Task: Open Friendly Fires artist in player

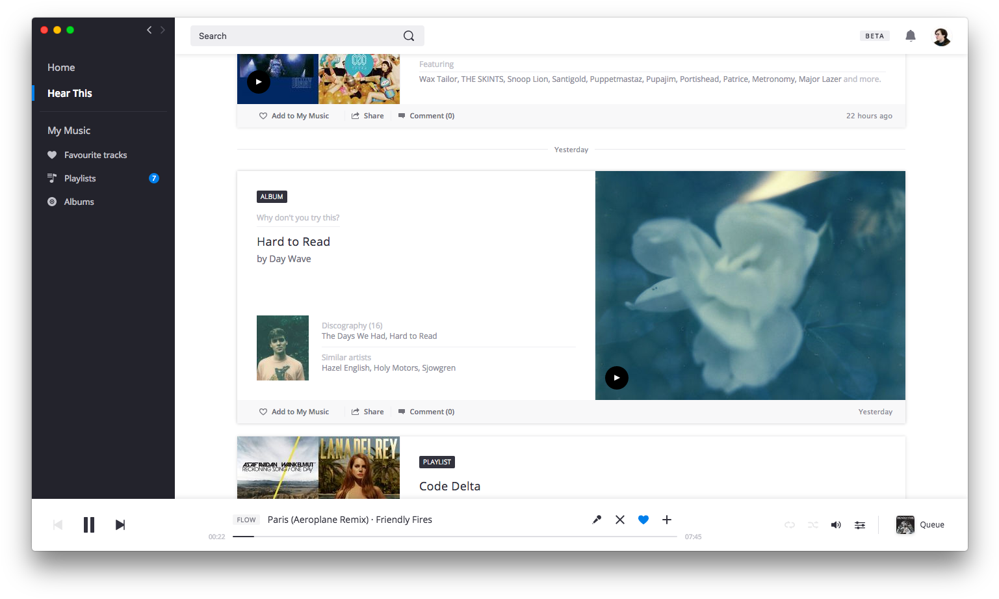Action: click(x=404, y=520)
